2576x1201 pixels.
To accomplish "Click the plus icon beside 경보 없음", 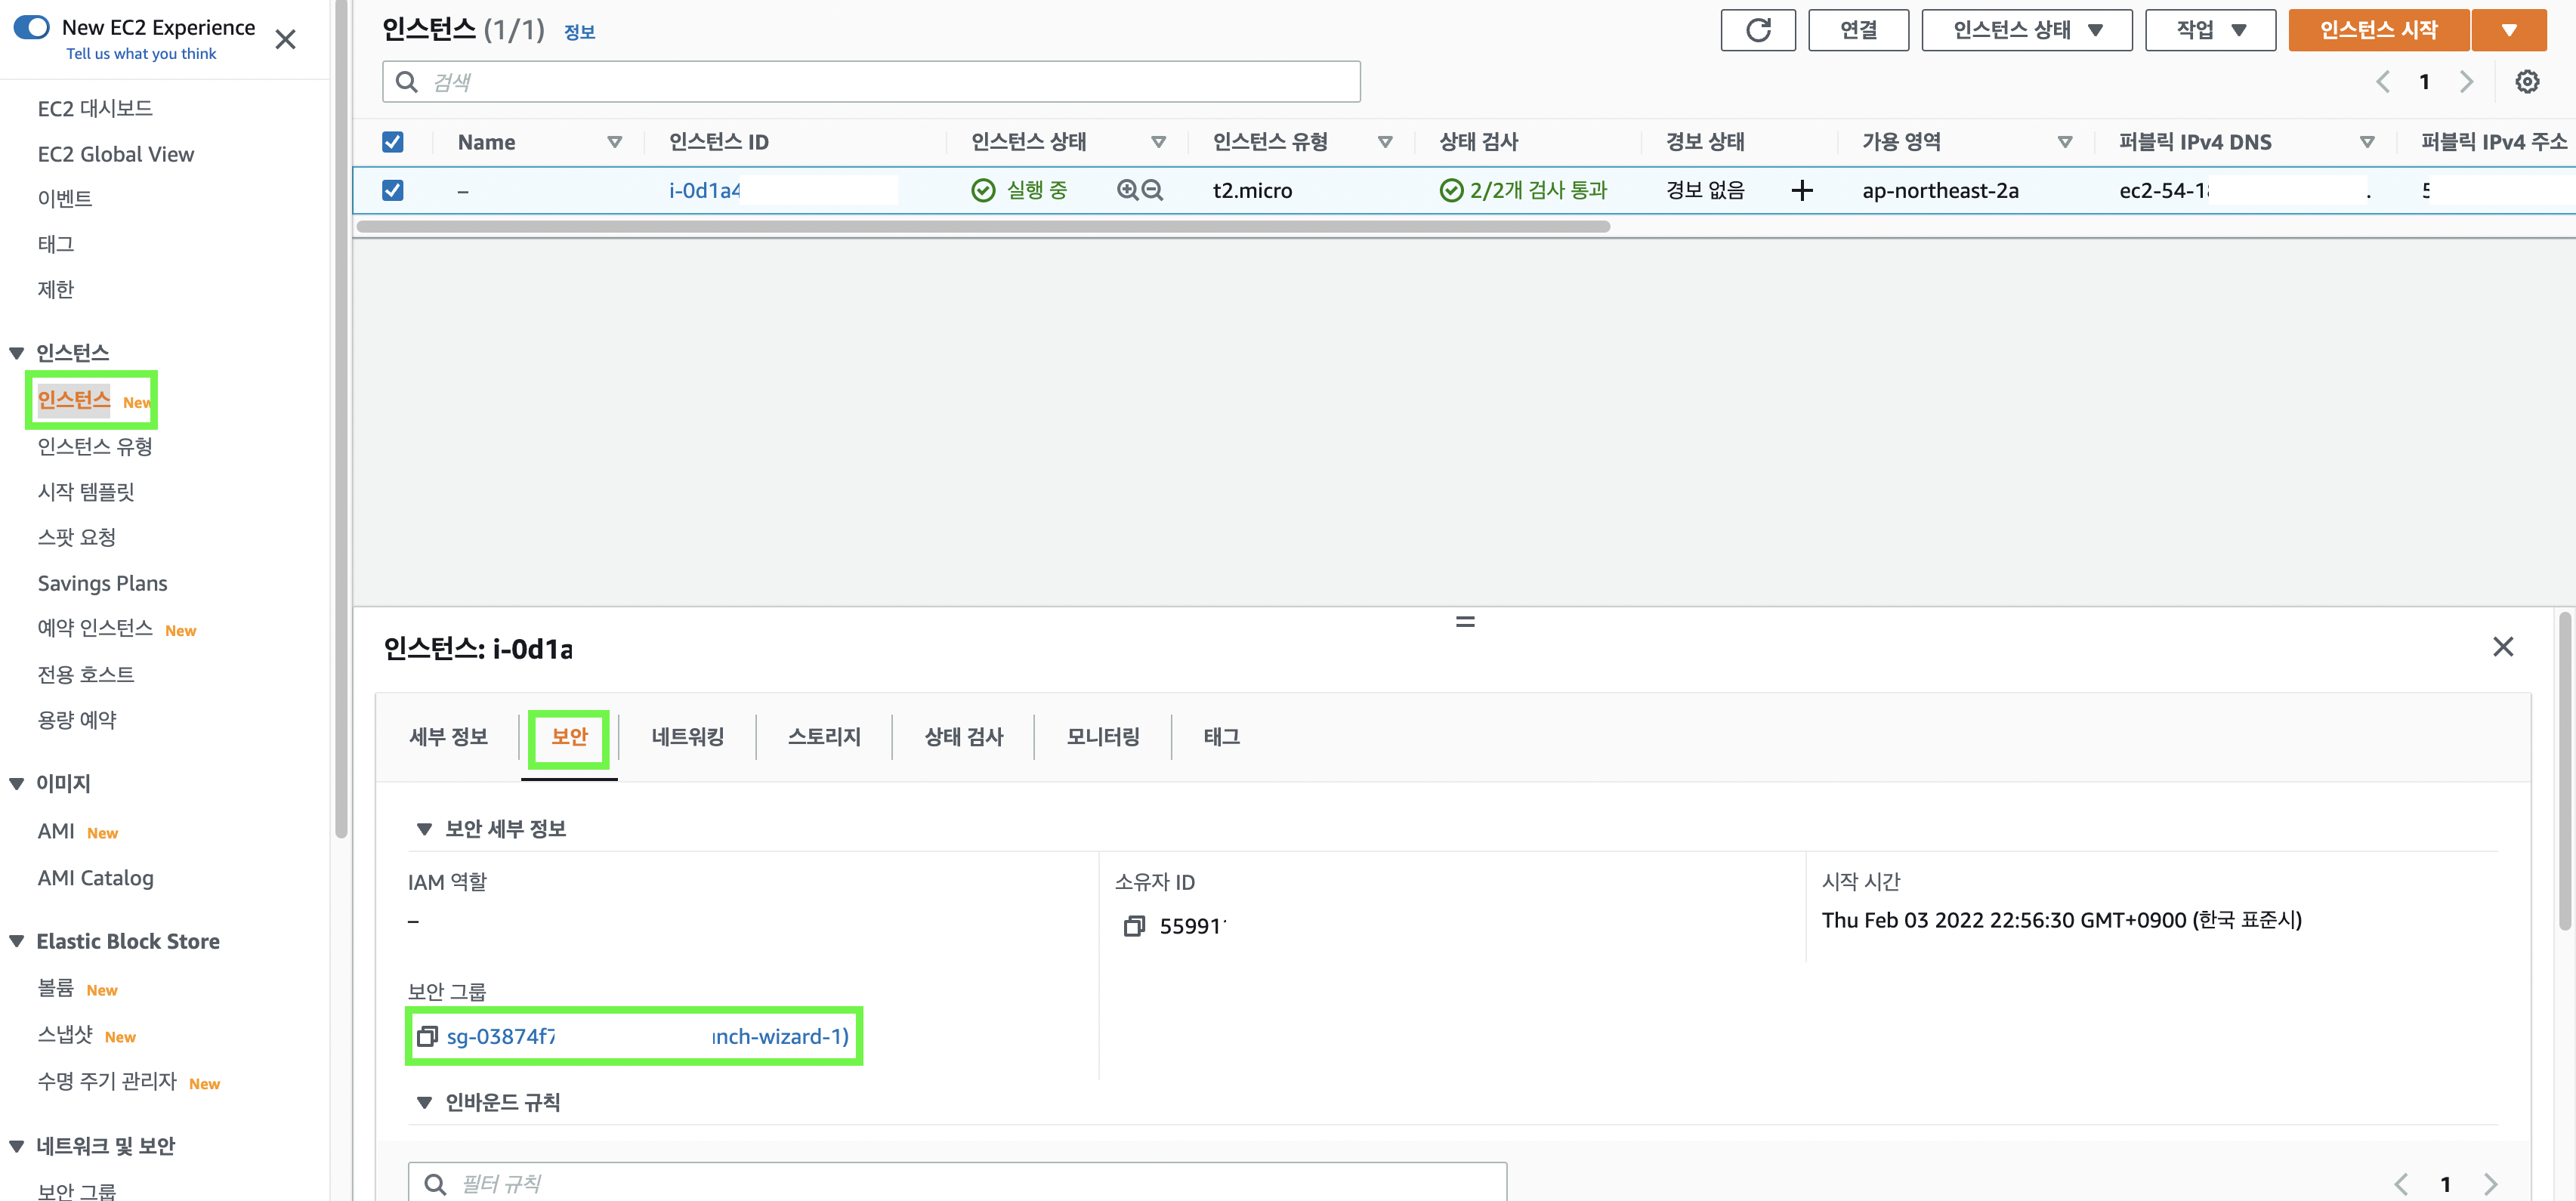I will coord(1801,190).
